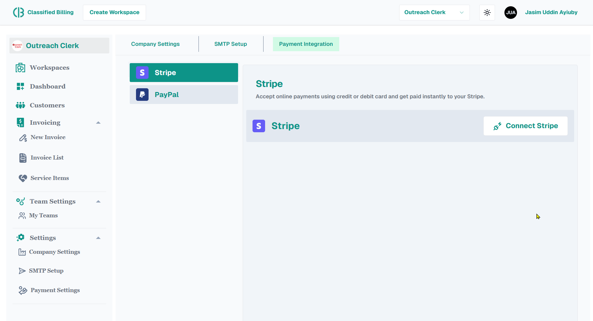The height and width of the screenshot is (321, 593).
Task: Collapse the Settings section arrow
Action: [x=98, y=238]
